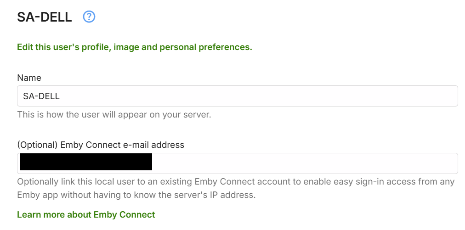The width and height of the screenshot is (465, 230).
Task: Click the help question mark icon
Action: pyautogui.click(x=89, y=17)
